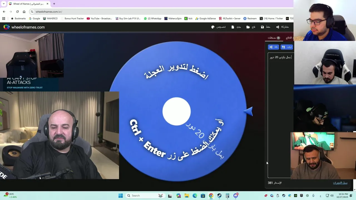Screen dimensions: 356x200
Task: Launch Microsoft Edge from the taskbar
Action: (195, 196)
